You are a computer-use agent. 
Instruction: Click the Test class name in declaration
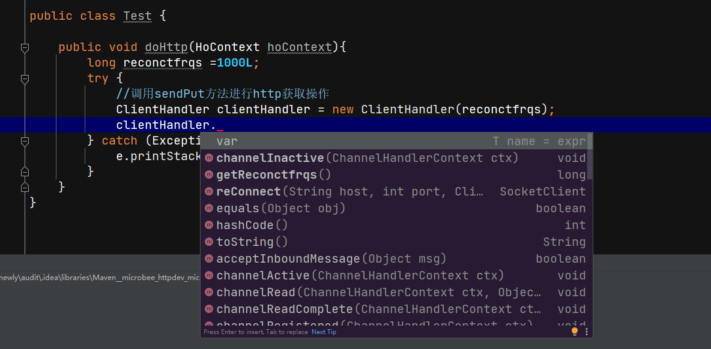(138, 16)
